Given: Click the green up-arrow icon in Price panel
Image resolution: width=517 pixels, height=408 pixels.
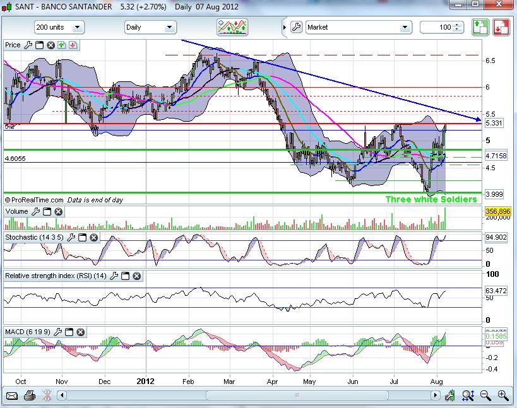Looking at the screenshot, I should [62, 45].
